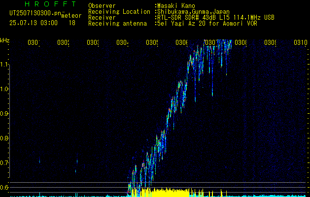
Task: Click the meteor label
Action: tap(71, 16)
